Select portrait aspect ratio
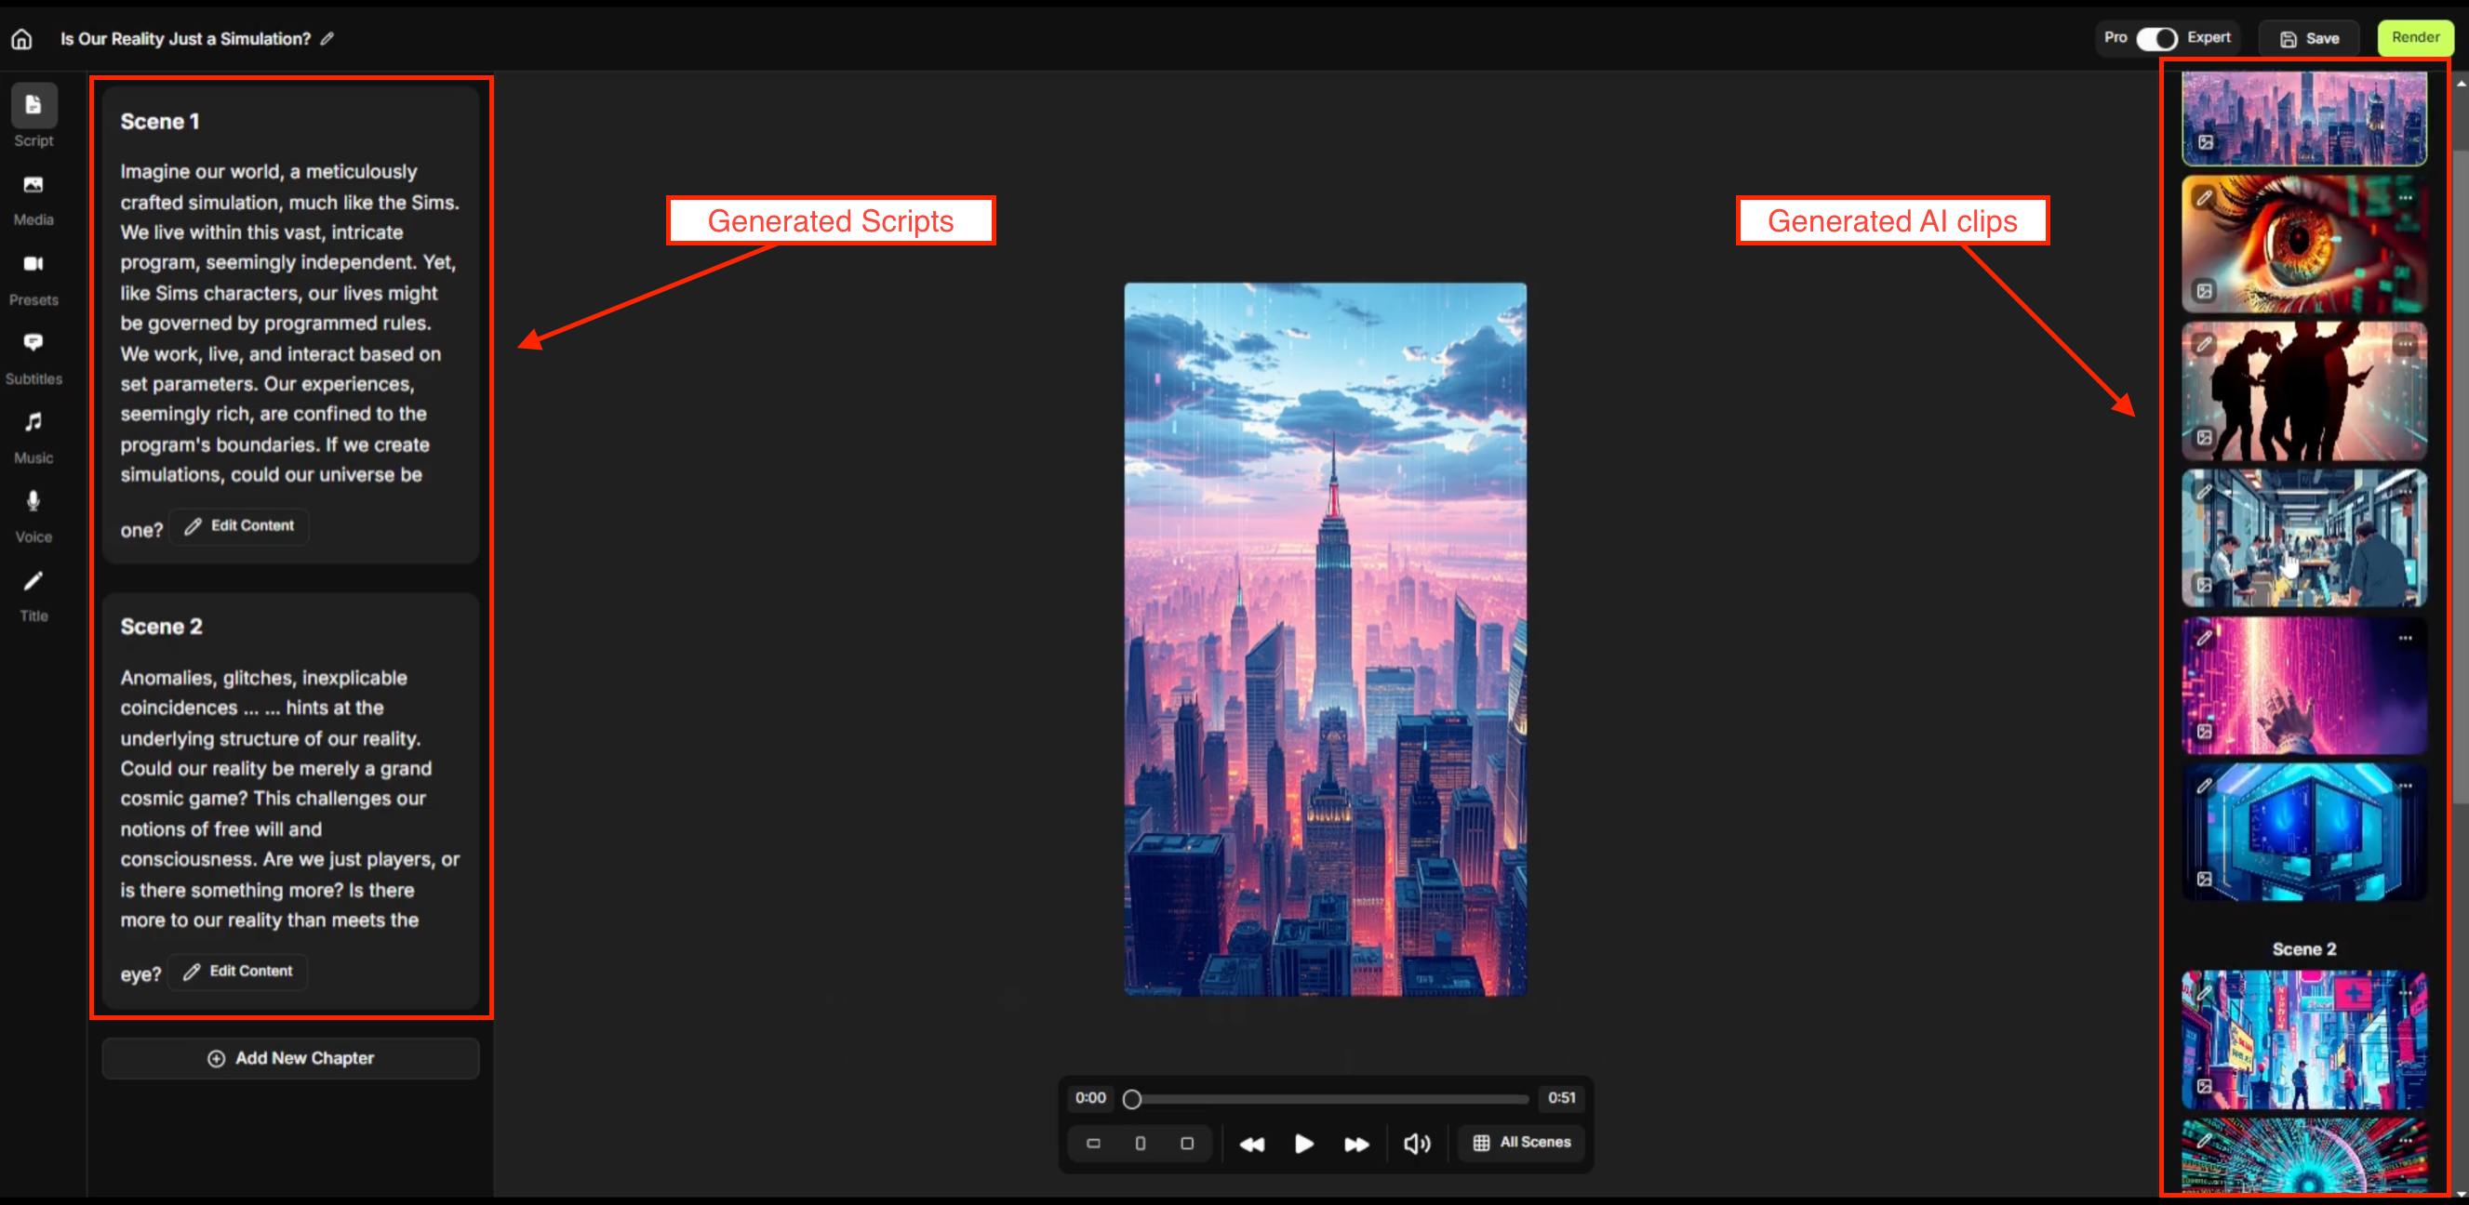Viewport: 2469px width, 1205px height. tap(1140, 1143)
